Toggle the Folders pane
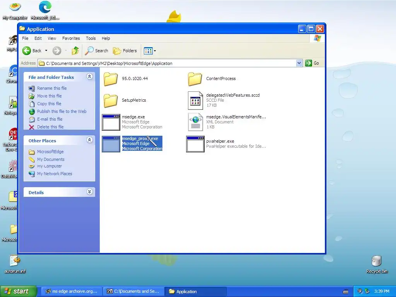Image resolution: width=396 pixels, height=297 pixels. 125,51
